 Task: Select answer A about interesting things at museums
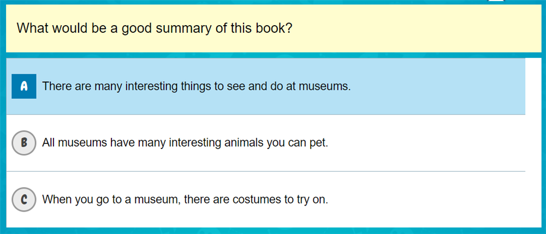(x=197, y=86)
